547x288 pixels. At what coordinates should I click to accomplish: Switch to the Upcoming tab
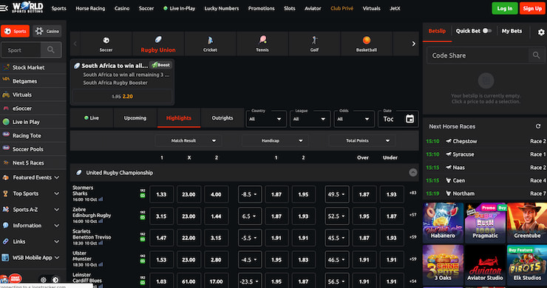click(135, 118)
